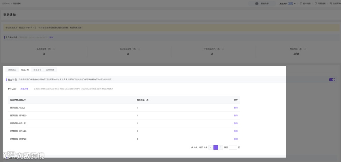The height and width of the screenshot is (162, 341).
Task: Click help icon beside 已发送短信
Action: click(54, 49)
